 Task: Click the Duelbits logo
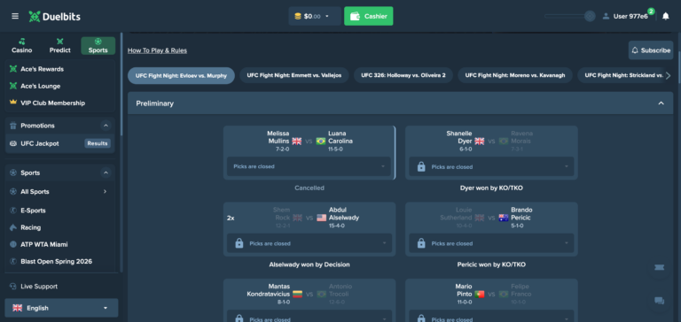(x=54, y=17)
